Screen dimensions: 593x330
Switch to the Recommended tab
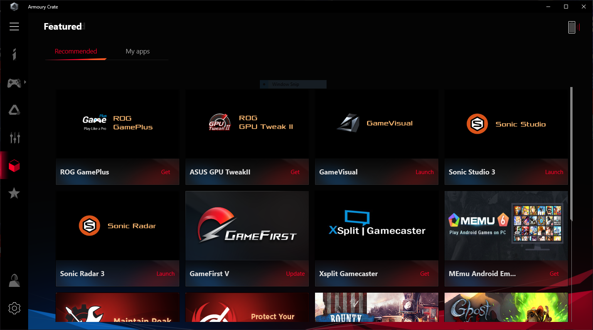pos(76,51)
